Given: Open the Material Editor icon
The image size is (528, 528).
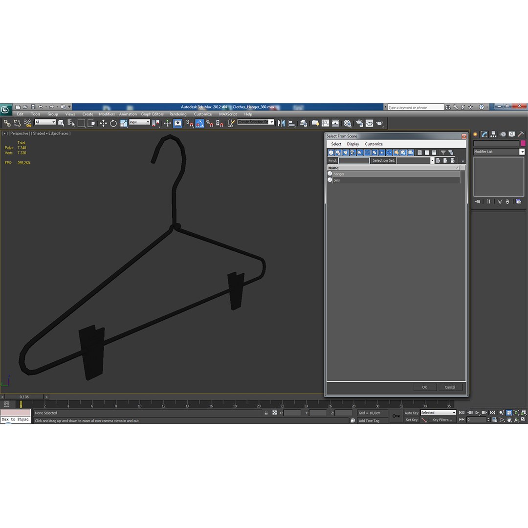Looking at the screenshot, I should [x=347, y=124].
